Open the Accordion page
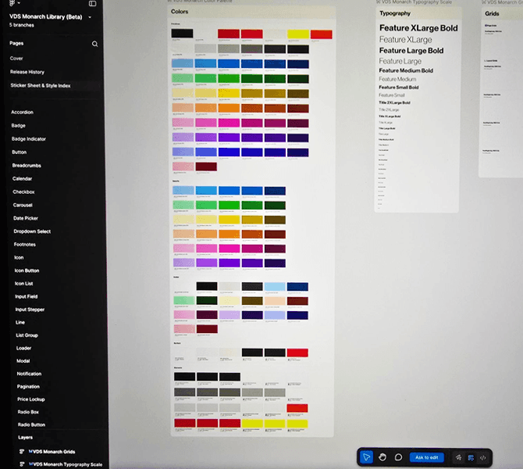This screenshot has width=523, height=469. pyautogui.click(x=22, y=113)
